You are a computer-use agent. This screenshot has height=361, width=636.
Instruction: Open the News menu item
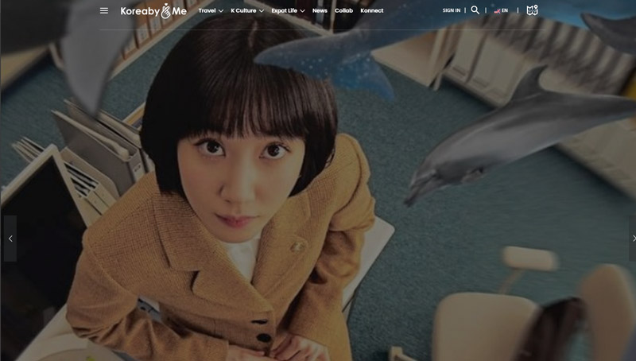coord(320,10)
